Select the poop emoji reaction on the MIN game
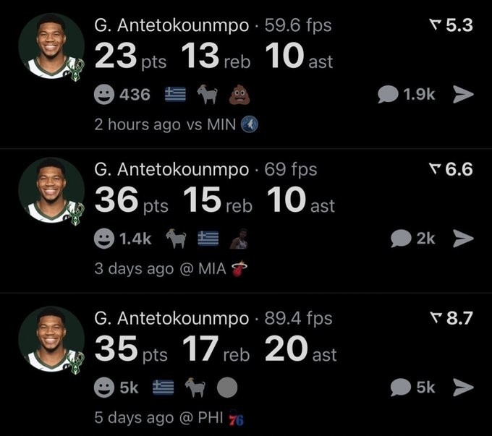This screenshot has height=436, width=492. click(239, 94)
